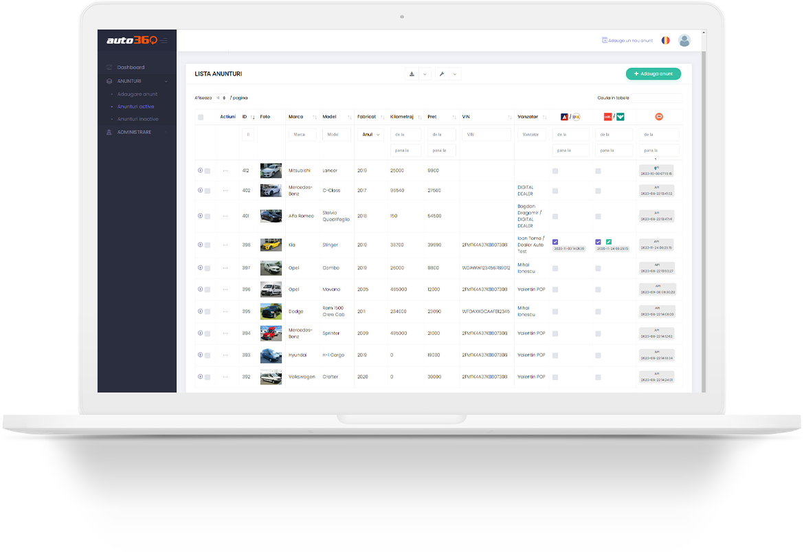Expand row details for Kia Stinger row

pos(200,245)
